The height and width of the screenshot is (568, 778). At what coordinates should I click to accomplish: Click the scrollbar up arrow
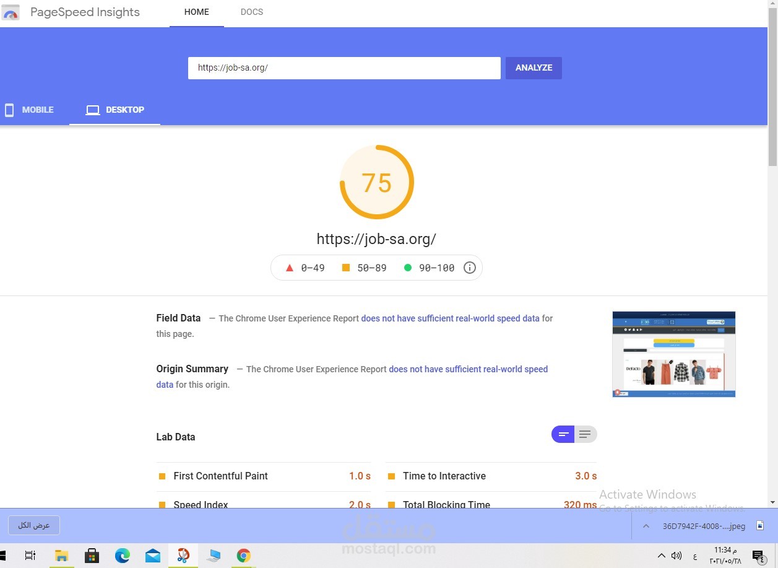[772, 4]
